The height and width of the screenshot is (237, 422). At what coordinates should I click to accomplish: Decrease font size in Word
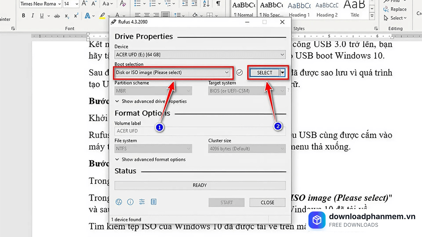(x=94, y=4)
